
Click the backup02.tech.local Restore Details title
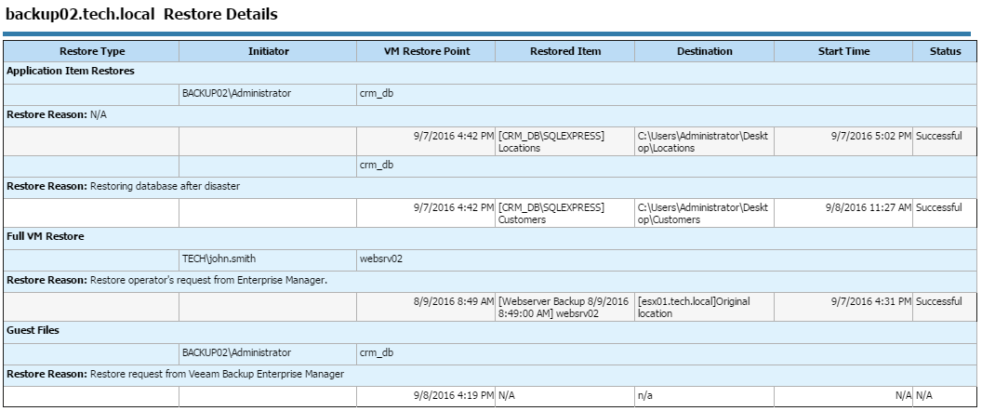[x=141, y=14]
